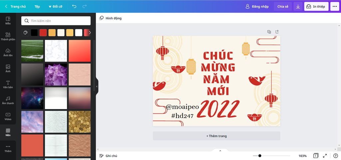The height and width of the screenshot is (160, 341).
Task: Select the galaxy space background
Action: (32, 98)
